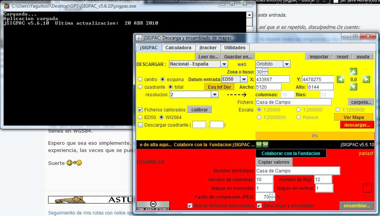
Task: Switch to the jSIGPAC tab
Action: (149, 47)
